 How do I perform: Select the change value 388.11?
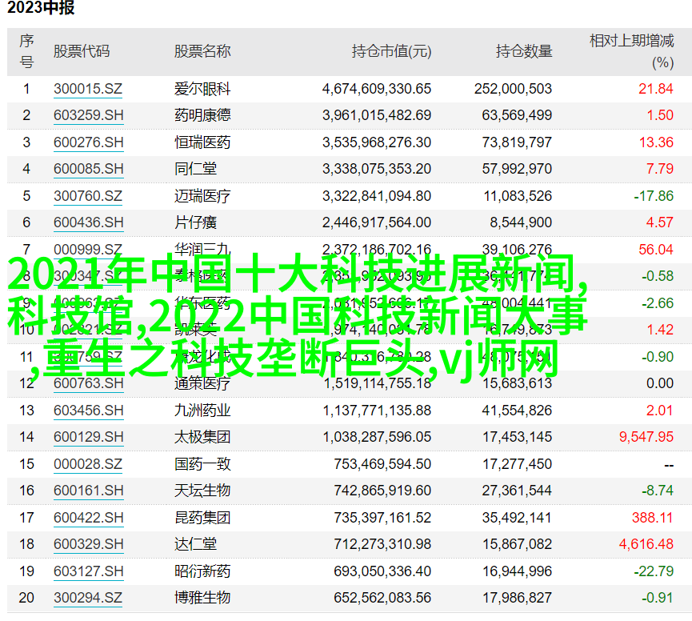click(652, 517)
